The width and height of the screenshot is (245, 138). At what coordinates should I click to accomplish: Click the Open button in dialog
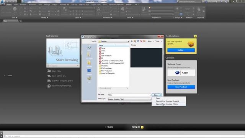pyautogui.click(x=156, y=95)
